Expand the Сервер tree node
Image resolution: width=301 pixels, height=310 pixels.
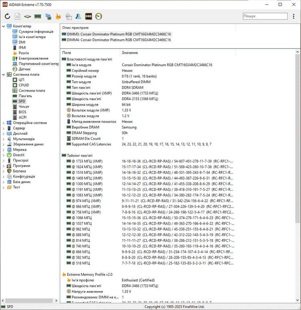point(4,128)
